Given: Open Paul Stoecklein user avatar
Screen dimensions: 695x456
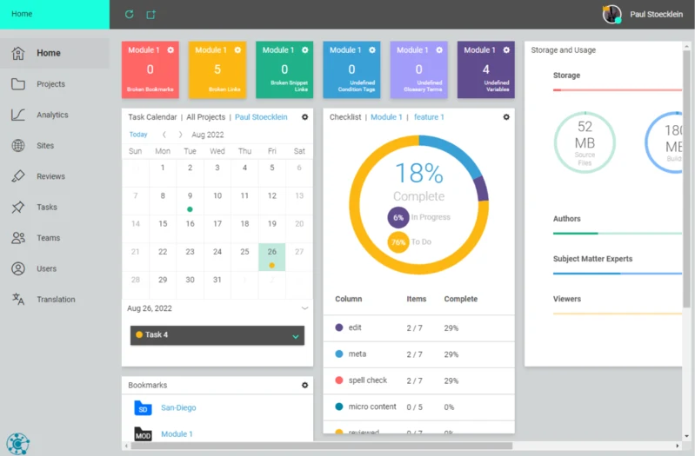Looking at the screenshot, I should pyautogui.click(x=611, y=14).
